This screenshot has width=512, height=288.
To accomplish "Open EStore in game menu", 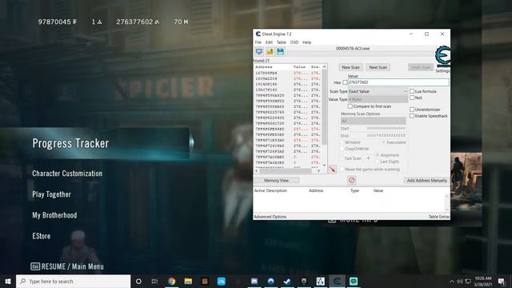I will [41, 236].
